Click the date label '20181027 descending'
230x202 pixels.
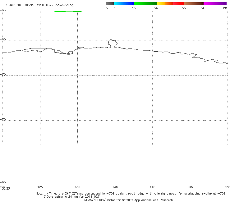click(x=55, y=5)
